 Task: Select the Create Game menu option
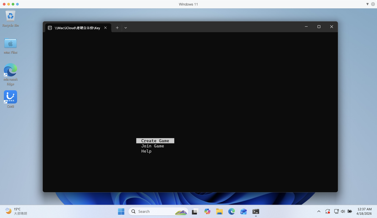click(155, 141)
